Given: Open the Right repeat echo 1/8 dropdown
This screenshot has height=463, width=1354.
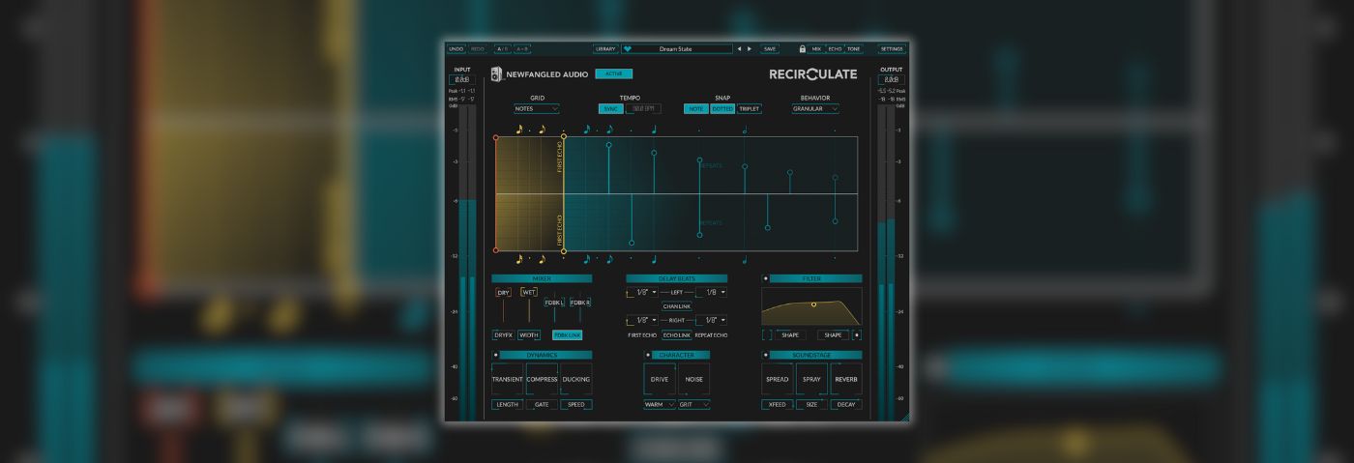Looking at the screenshot, I should (711, 320).
